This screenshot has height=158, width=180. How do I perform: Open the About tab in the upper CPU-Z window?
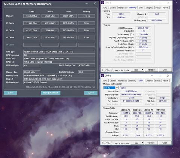click(x=165, y=8)
